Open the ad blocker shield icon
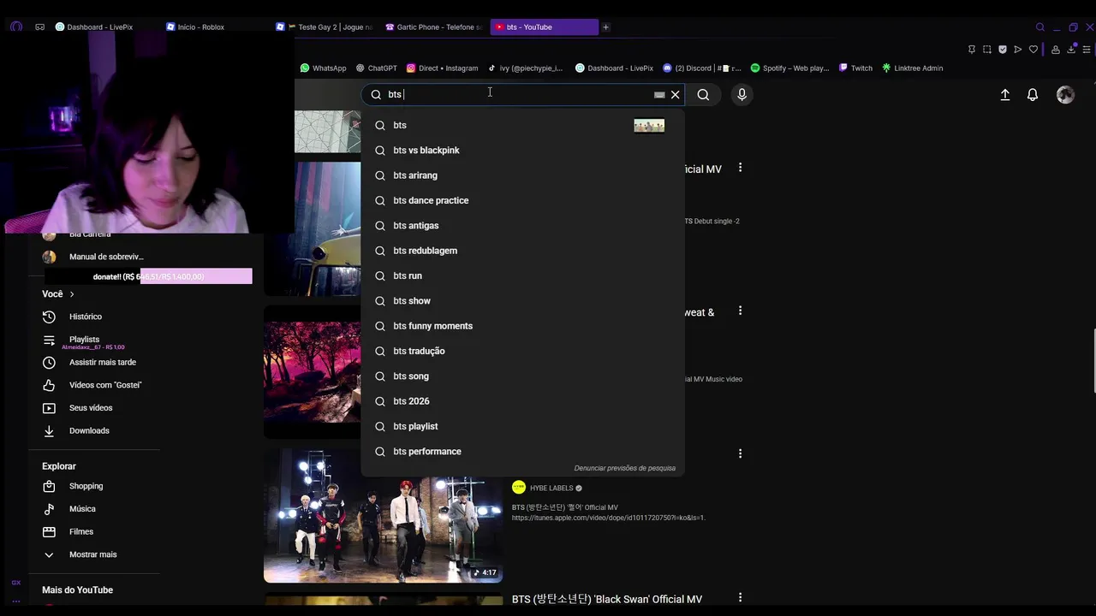 pyautogui.click(x=1002, y=49)
